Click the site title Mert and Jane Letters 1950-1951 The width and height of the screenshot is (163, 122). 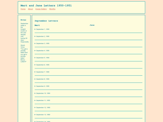click(46, 5)
